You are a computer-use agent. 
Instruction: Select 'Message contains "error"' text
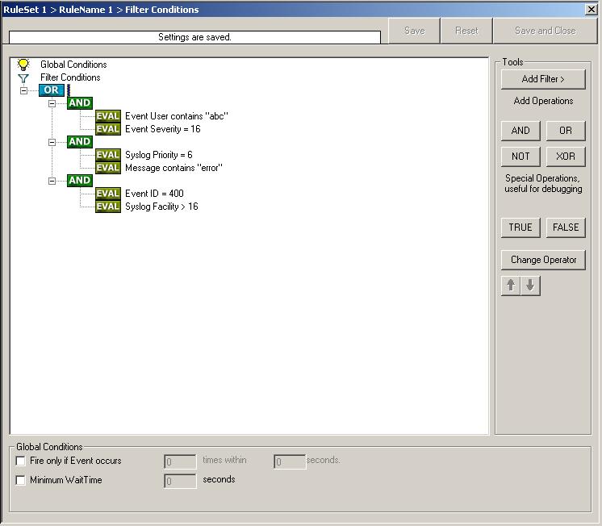tap(174, 168)
